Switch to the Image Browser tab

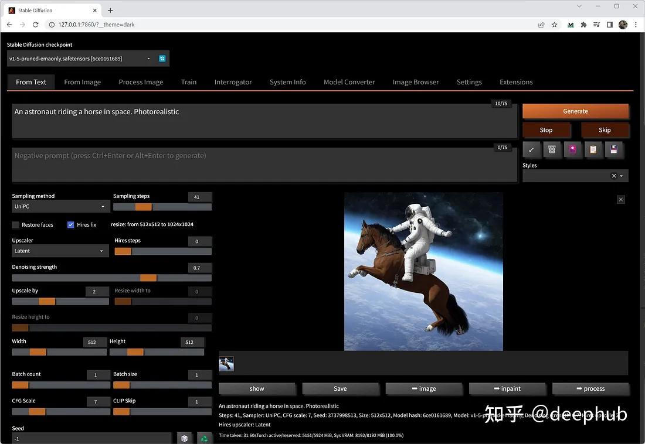(416, 82)
